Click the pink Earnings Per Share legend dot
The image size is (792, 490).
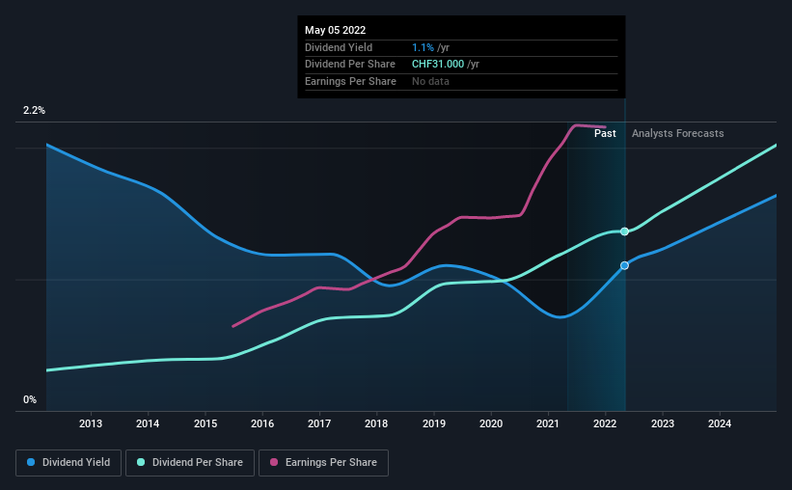click(x=274, y=462)
